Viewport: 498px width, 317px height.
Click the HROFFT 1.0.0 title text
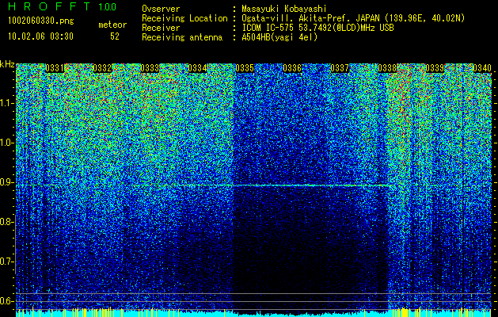[62, 6]
